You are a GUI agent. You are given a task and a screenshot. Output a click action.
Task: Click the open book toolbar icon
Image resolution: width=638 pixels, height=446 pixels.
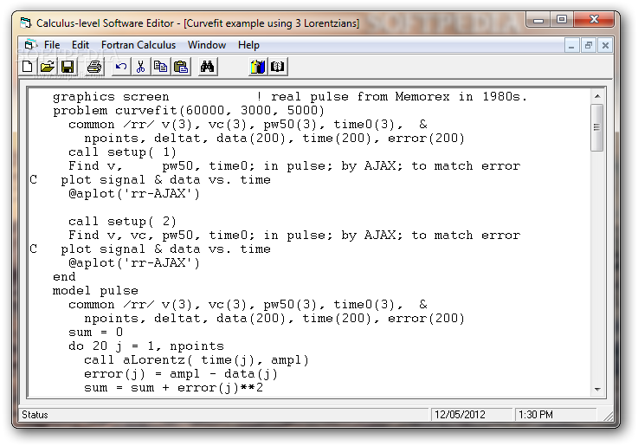pyautogui.click(x=278, y=67)
